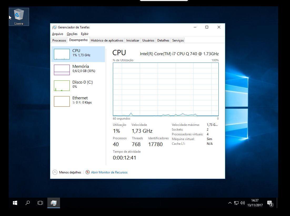The height and width of the screenshot is (216, 290).
Task: Click the Memória mini graph thumbnail
Action: coord(62,70)
